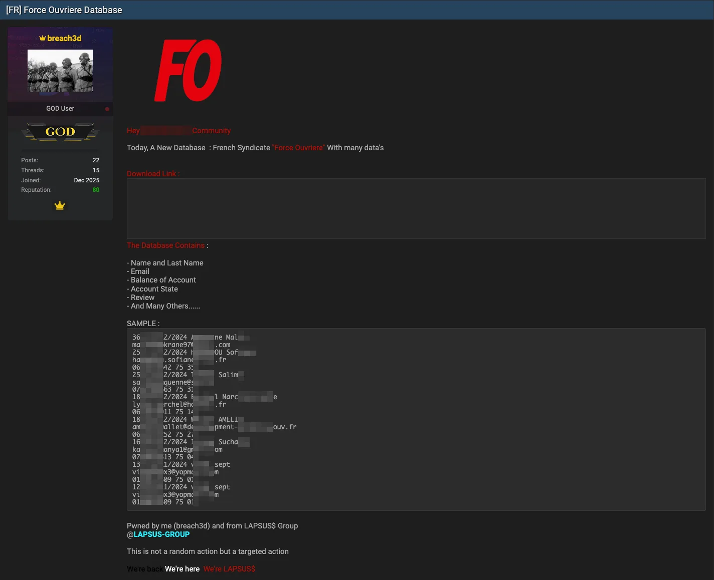Click the red Download Link heading
This screenshot has width=714, height=580.
click(x=152, y=173)
